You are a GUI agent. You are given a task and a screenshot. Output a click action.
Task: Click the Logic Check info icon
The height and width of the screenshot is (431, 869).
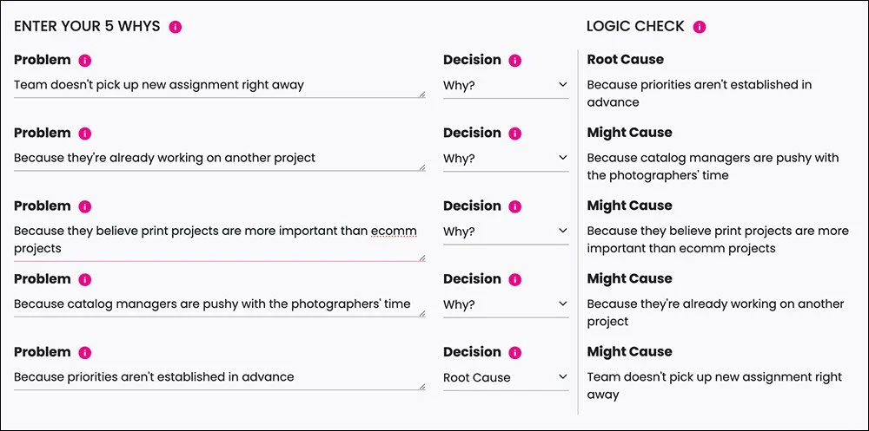pos(700,27)
